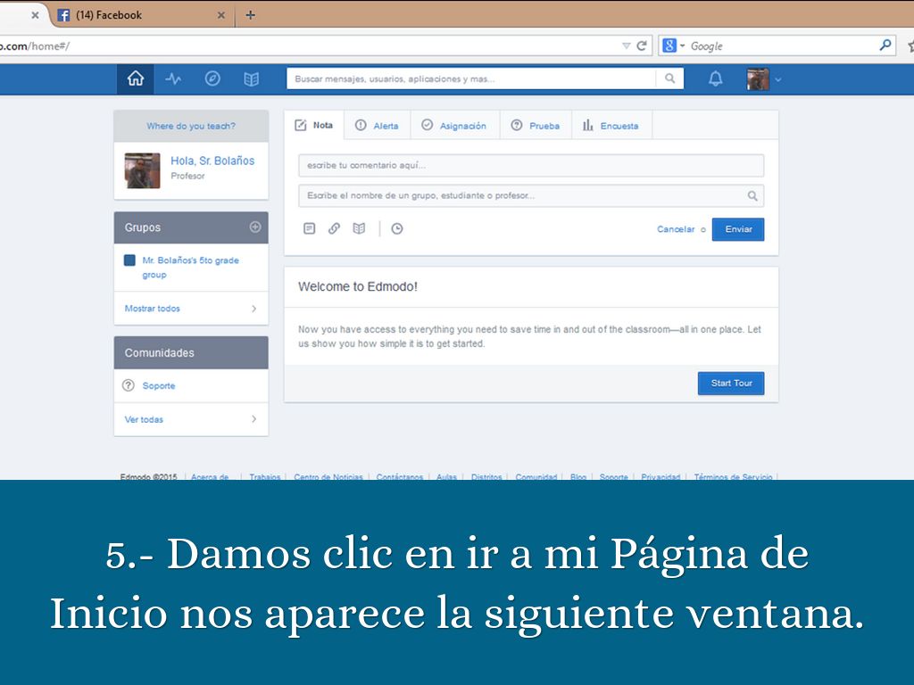
Task: Click the magnifier search button in navbar
Action: 670,79
